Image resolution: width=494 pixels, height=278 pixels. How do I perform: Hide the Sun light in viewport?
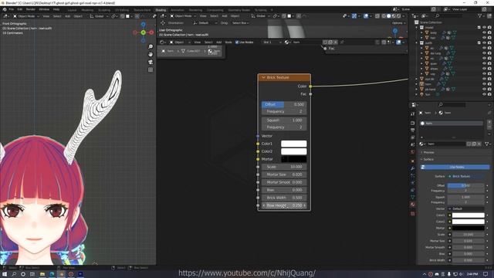click(x=484, y=94)
